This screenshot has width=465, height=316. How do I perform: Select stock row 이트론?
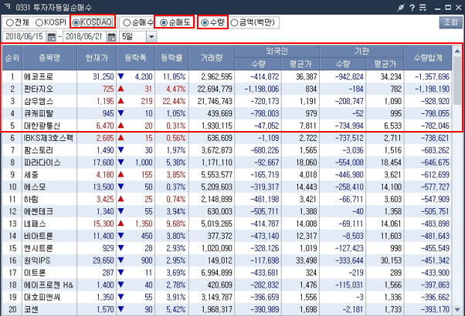(x=227, y=273)
